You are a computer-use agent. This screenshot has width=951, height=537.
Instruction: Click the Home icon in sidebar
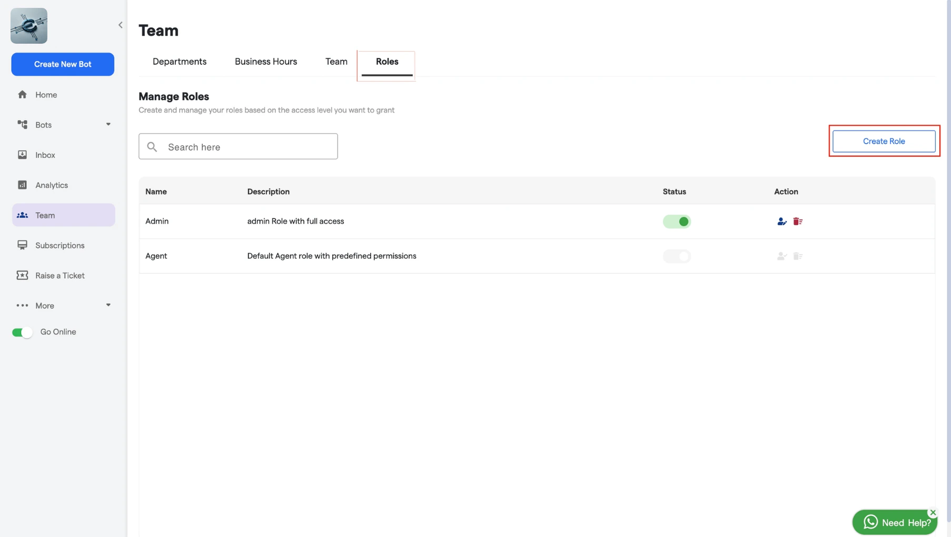(22, 95)
